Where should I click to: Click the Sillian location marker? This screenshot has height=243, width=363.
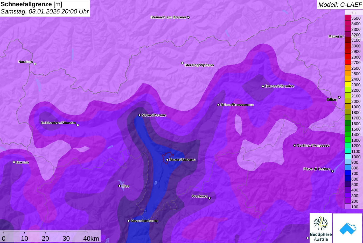[x=339, y=97]
